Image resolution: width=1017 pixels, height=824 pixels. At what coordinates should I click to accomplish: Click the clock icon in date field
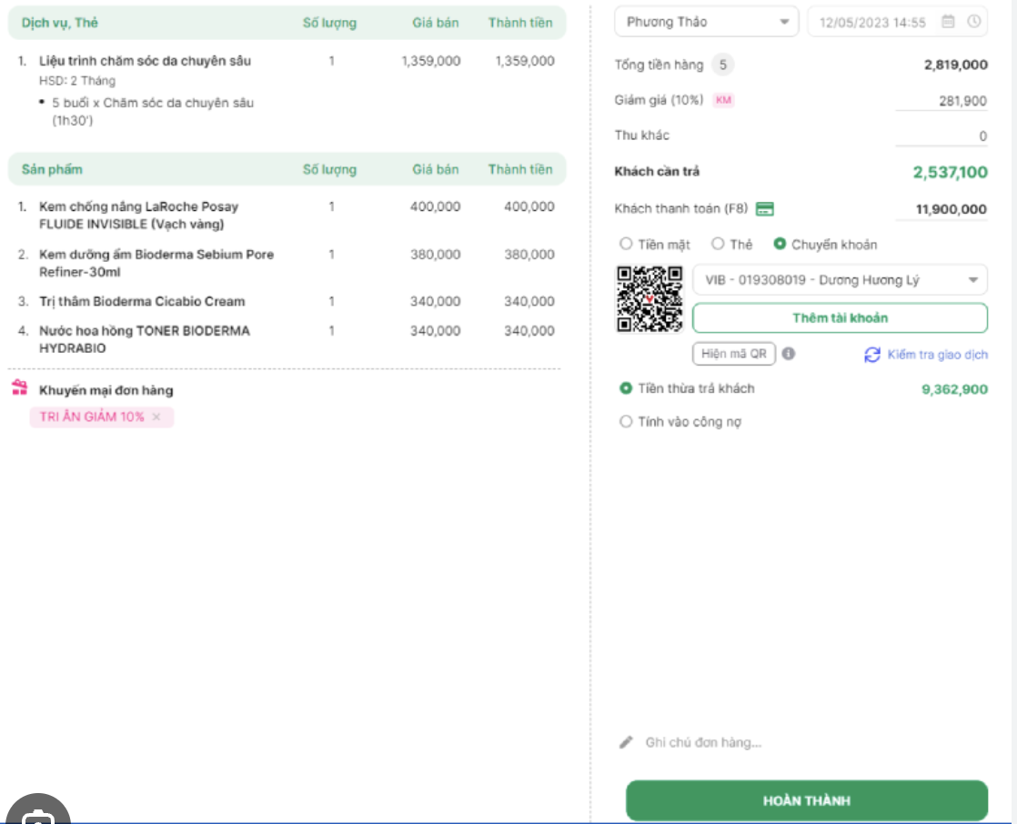coord(973,22)
